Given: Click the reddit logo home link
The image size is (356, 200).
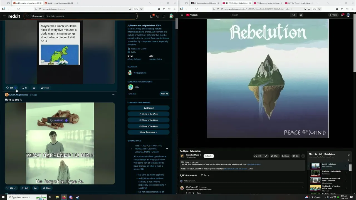Looking at the screenshot, I should pos(14,16).
